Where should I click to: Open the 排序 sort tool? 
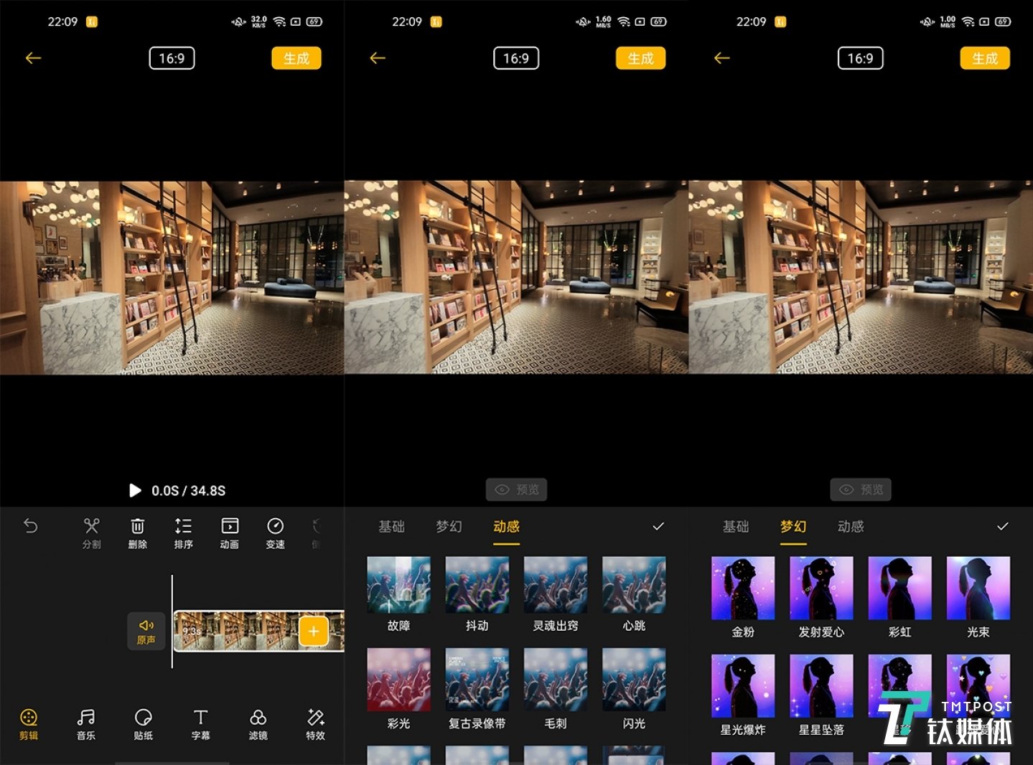coord(183,532)
